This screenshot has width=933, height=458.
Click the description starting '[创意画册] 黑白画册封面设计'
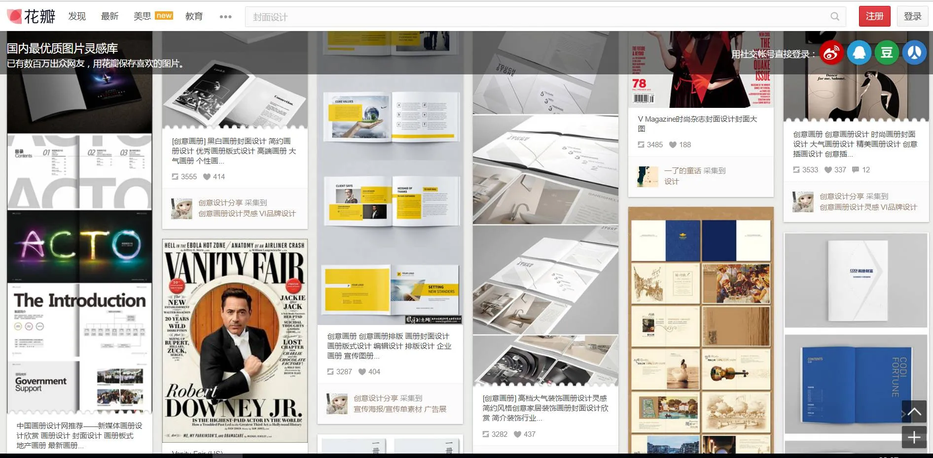(234, 151)
